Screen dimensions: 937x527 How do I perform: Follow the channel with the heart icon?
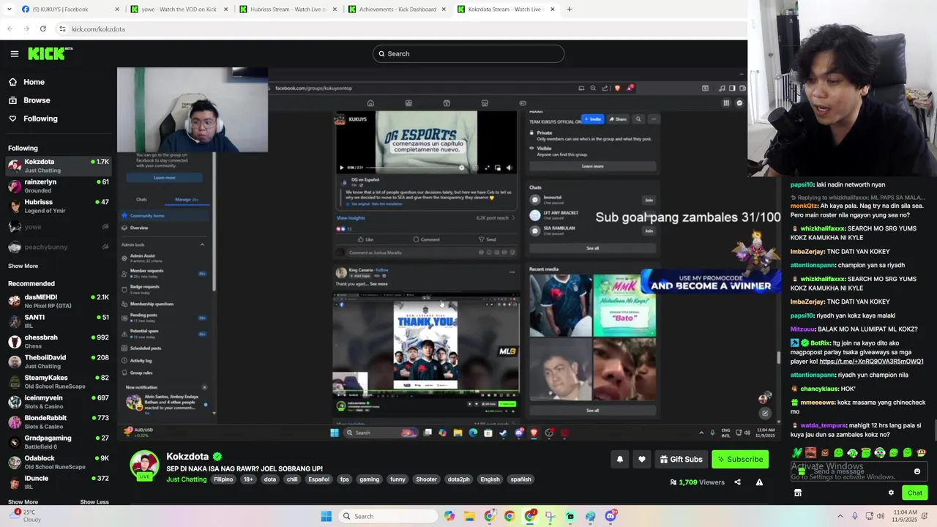[642, 459]
